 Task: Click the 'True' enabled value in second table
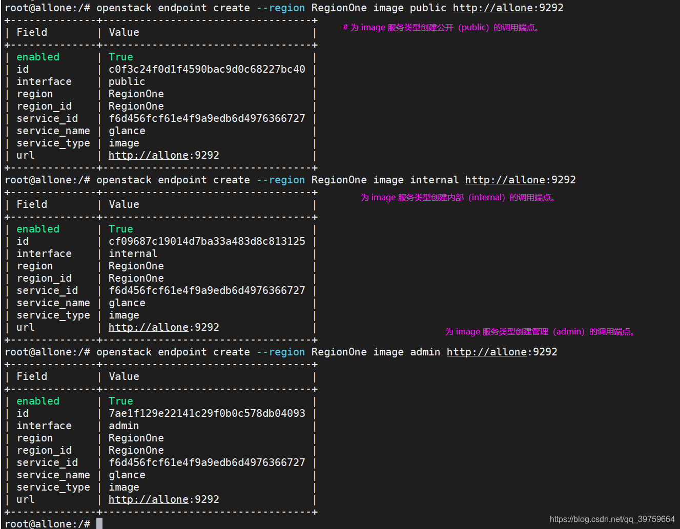click(x=121, y=229)
